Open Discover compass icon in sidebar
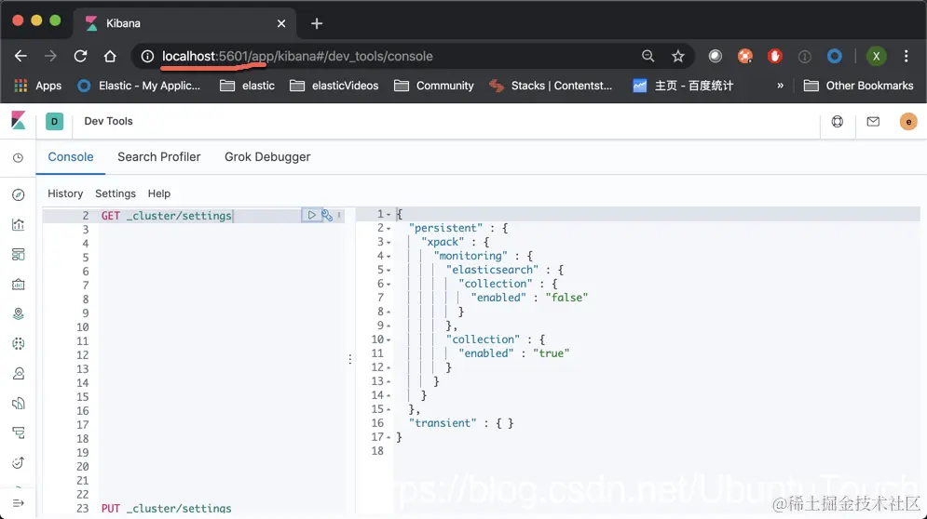The image size is (927, 519). click(19, 194)
